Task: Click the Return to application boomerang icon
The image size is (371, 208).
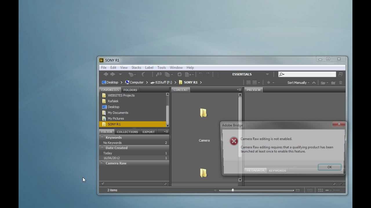Action: click(x=143, y=75)
